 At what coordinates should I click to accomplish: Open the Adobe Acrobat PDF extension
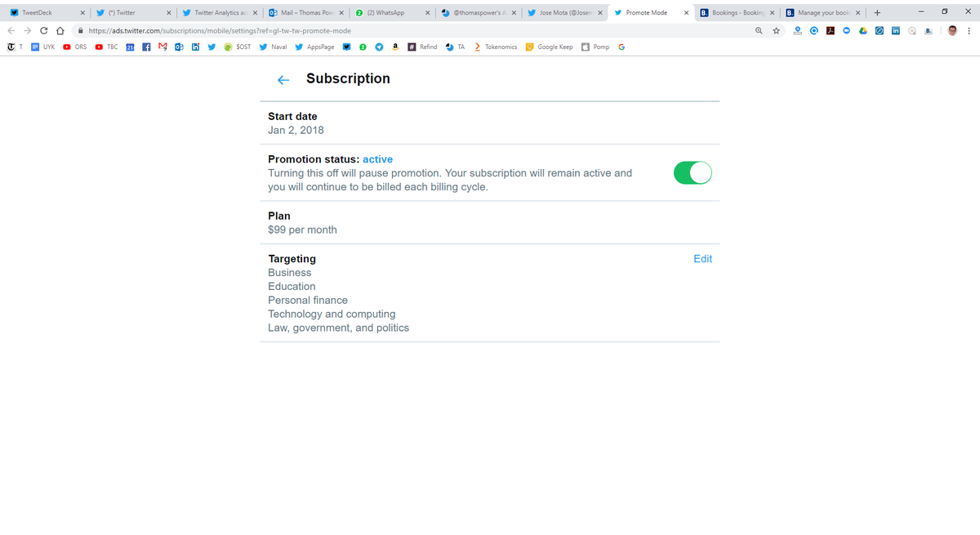point(830,30)
